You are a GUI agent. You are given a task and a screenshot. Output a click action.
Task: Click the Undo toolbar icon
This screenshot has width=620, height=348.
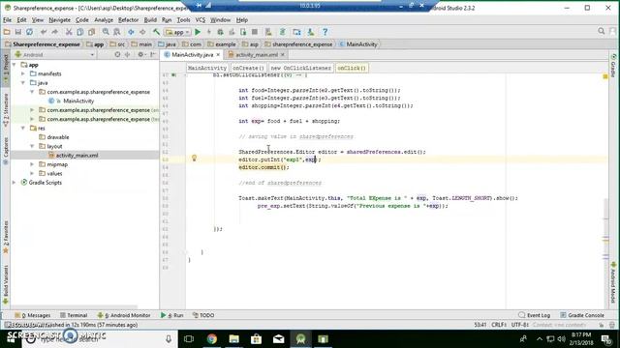tap(43, 32)
